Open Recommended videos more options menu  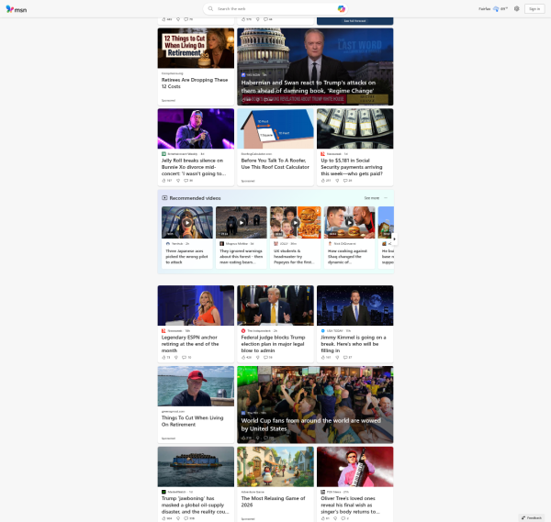386,198
